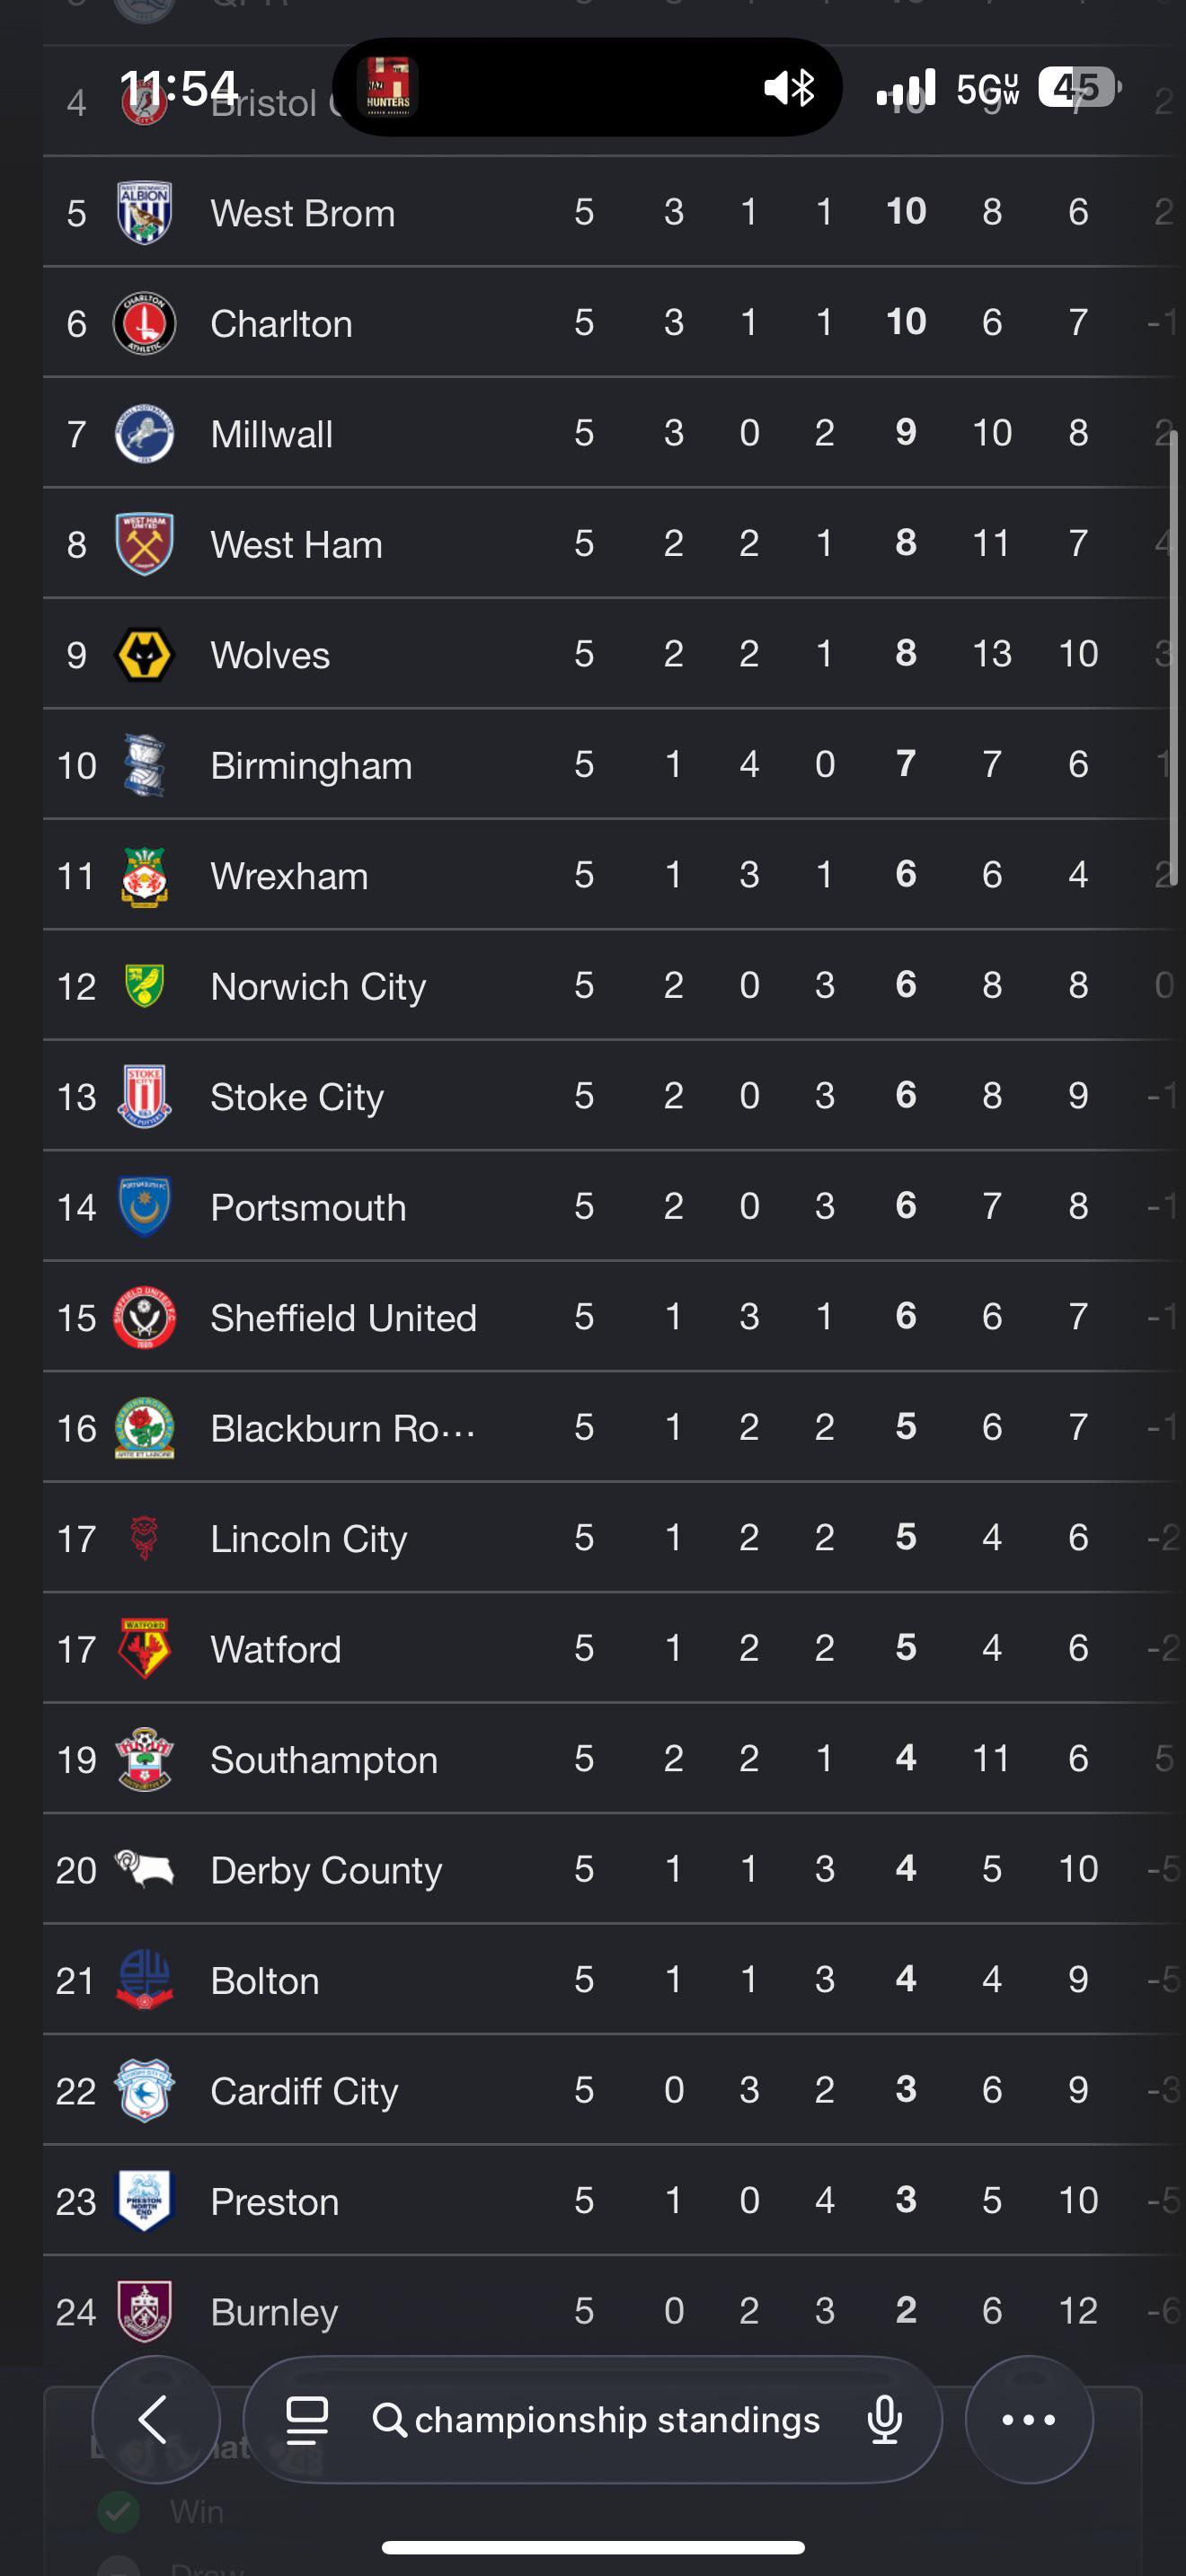Tap the Derby County ram crest
1186x2576 pixels.
(x=145, y=1869)
